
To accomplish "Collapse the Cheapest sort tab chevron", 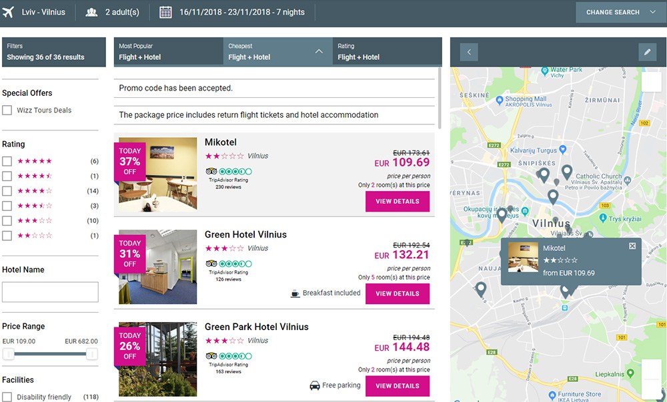I will 319,51.
